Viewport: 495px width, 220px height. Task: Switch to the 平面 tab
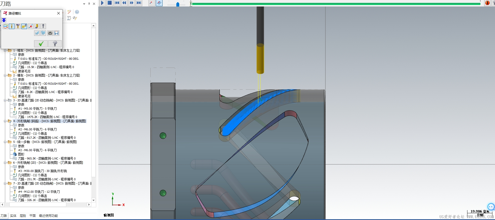33,216
